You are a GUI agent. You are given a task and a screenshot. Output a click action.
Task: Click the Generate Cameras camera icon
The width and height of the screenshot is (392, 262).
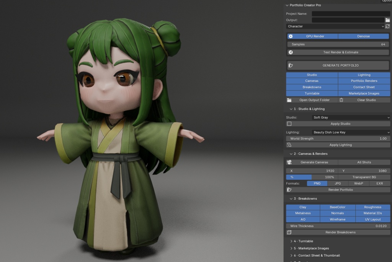289,162
